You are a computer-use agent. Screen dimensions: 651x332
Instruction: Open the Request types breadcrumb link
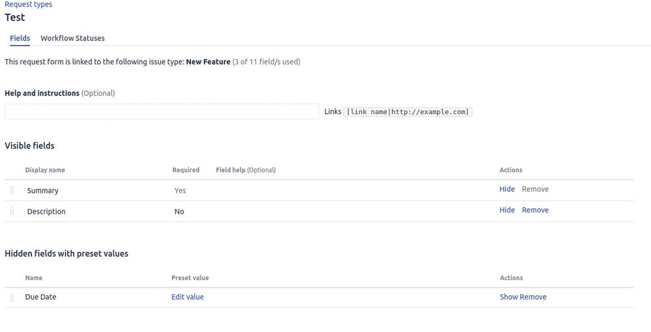click(28, 5)
